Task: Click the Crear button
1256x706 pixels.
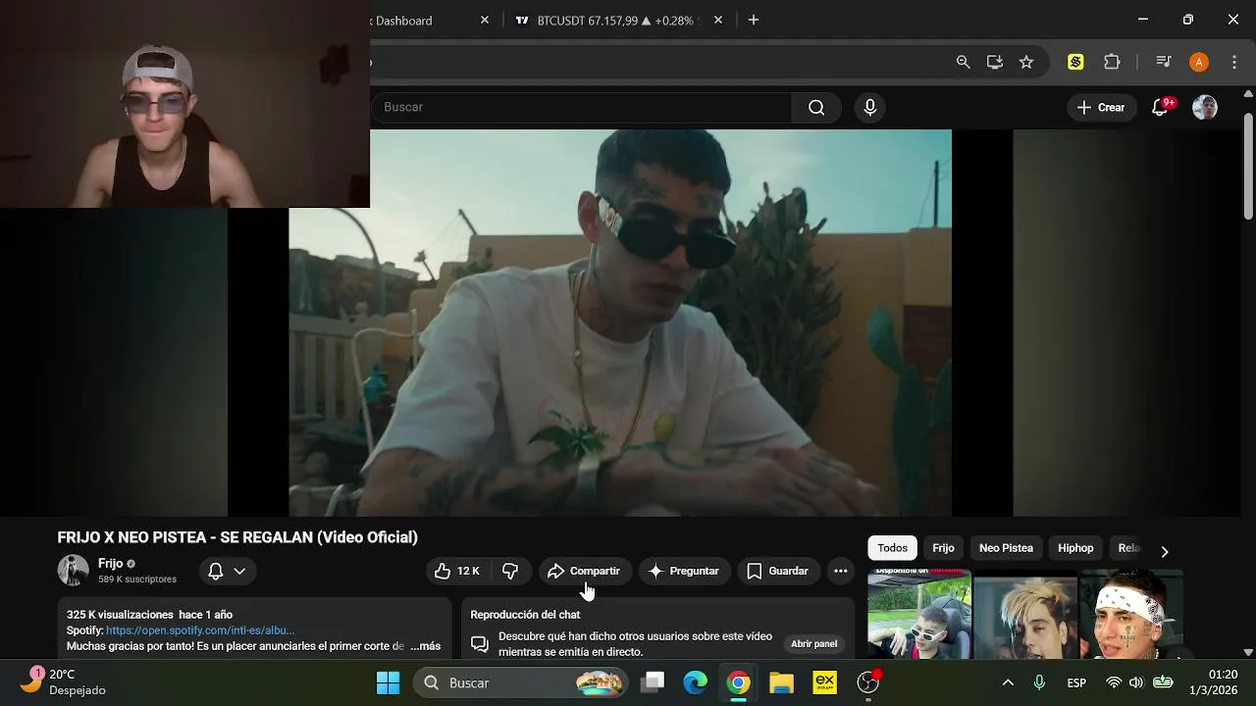Action: coord(1100,107)
